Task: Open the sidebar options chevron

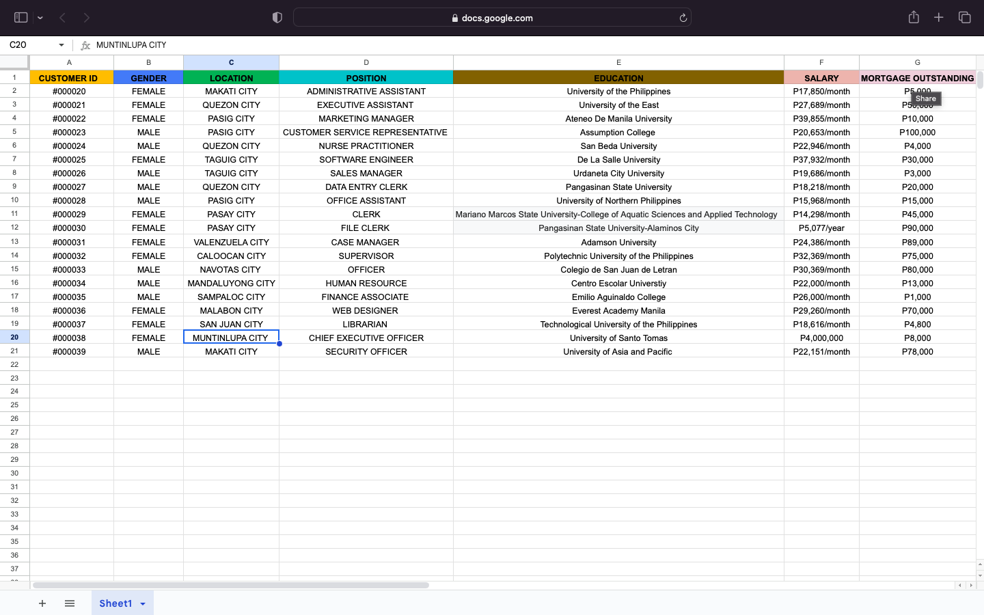Action: tap(40, 18)
